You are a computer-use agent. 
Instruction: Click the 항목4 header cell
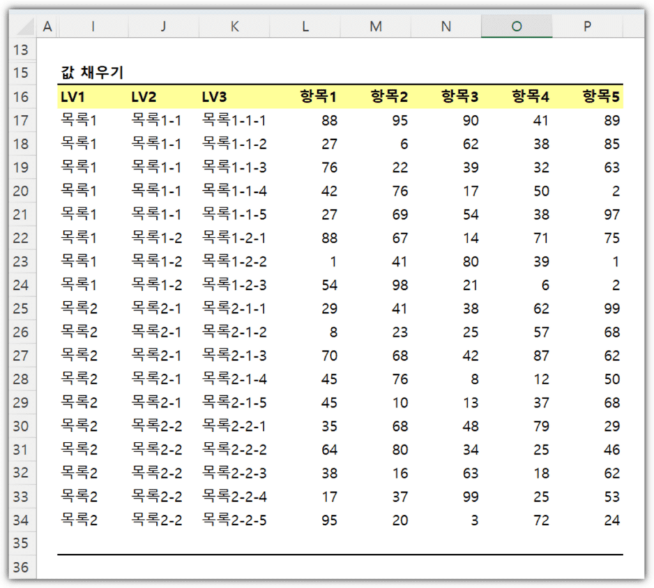pos(517,97)
